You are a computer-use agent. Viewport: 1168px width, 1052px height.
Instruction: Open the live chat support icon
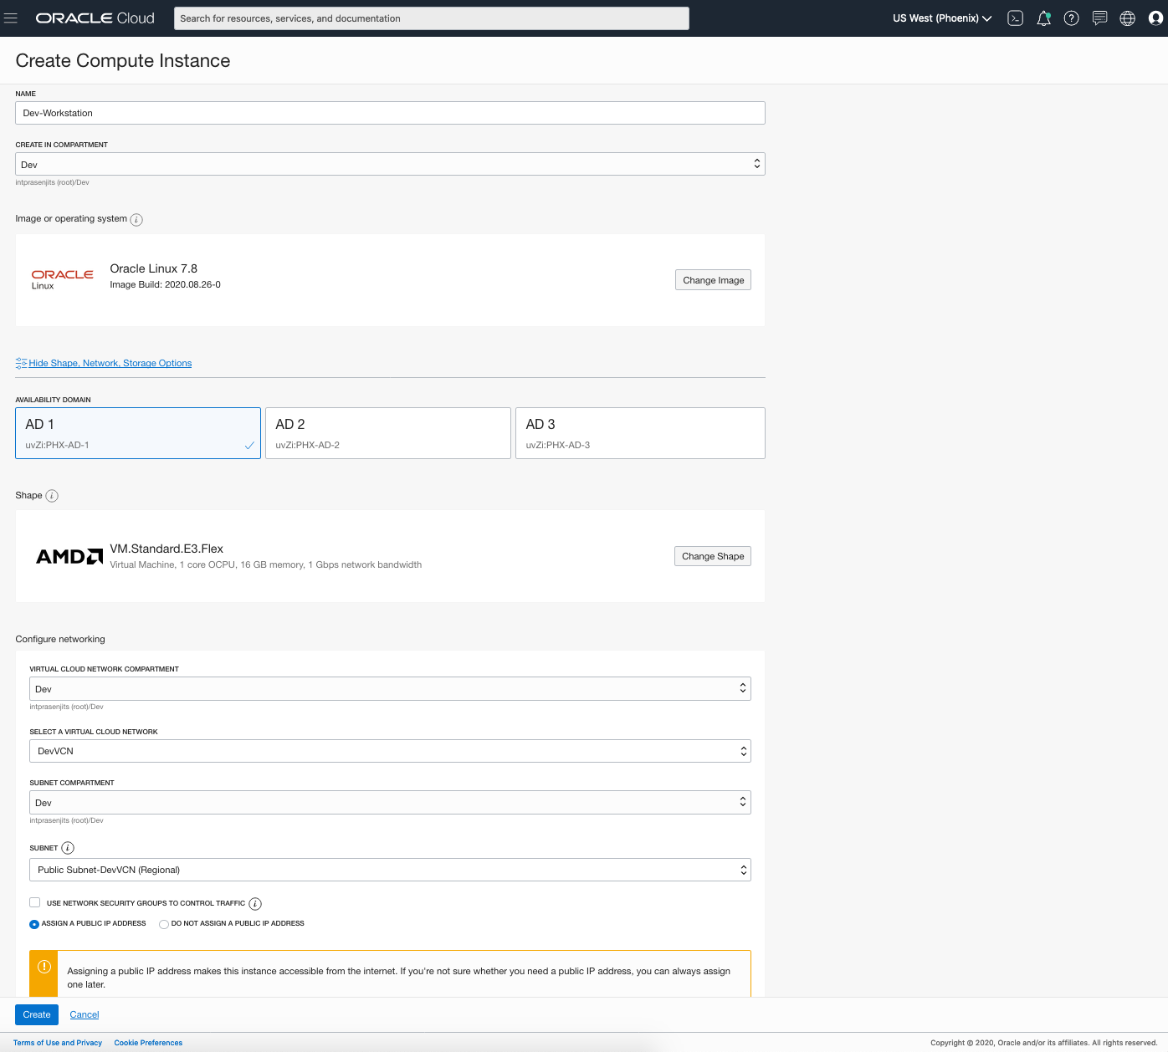(1099, 18)
